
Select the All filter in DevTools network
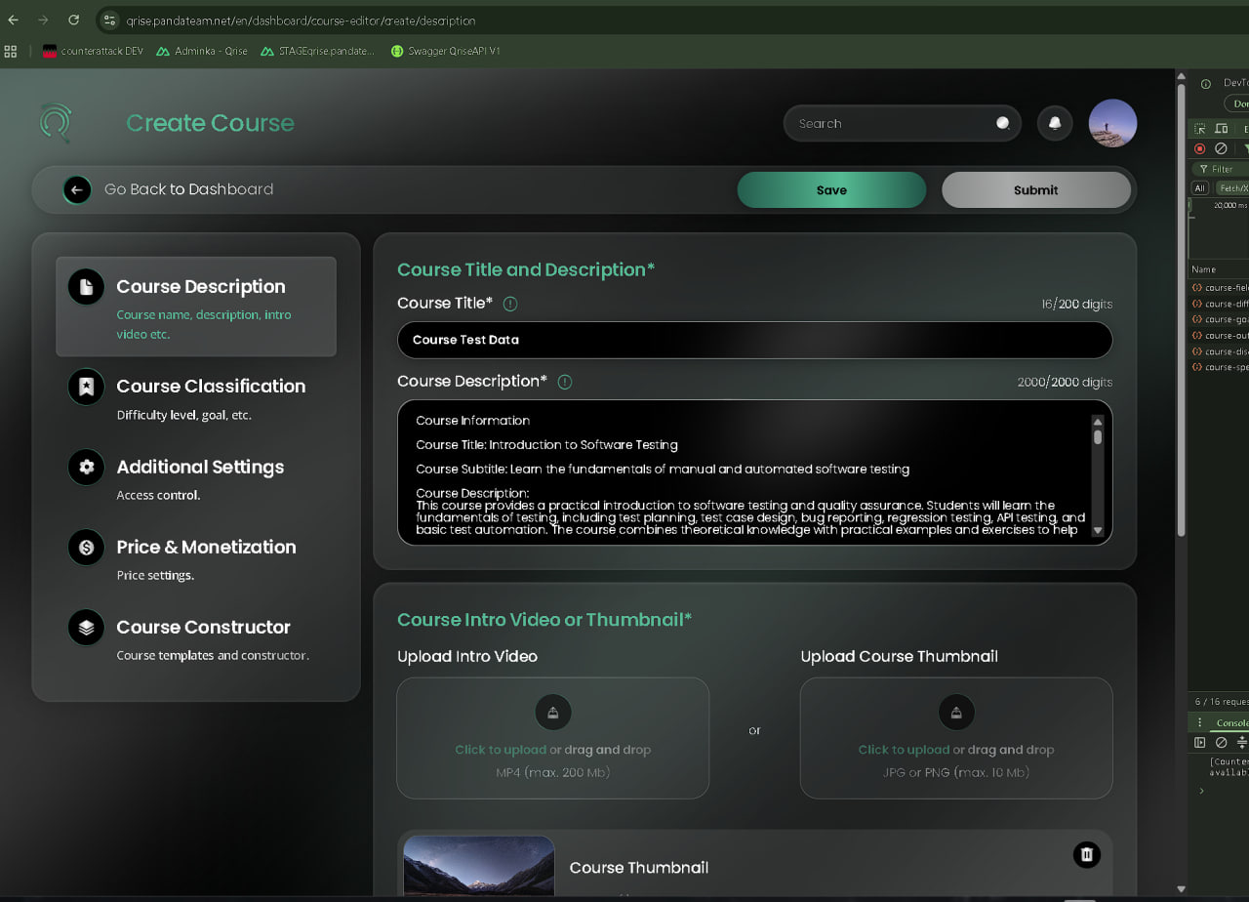(1200, 188)
